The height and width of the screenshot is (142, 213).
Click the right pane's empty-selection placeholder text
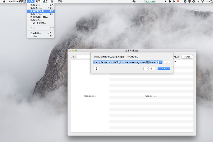click(151, 96)
